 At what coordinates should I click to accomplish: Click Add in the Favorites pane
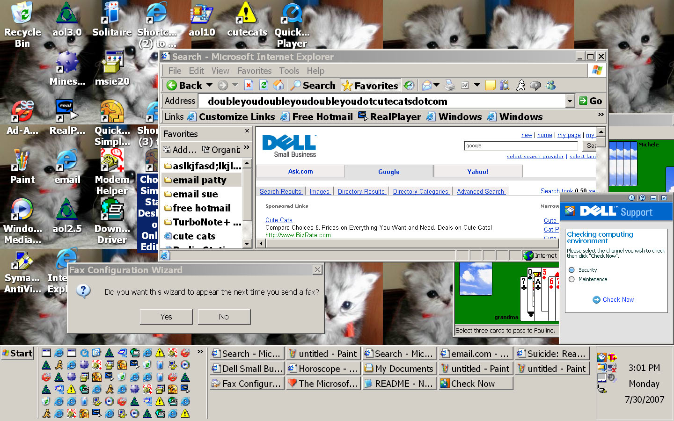[x=180, y=150]
